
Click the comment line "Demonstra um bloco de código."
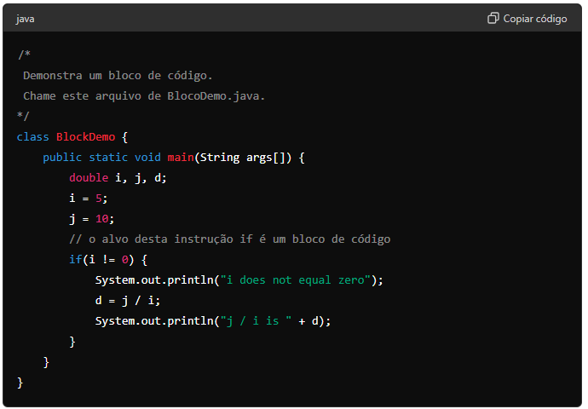click(118, 76)
